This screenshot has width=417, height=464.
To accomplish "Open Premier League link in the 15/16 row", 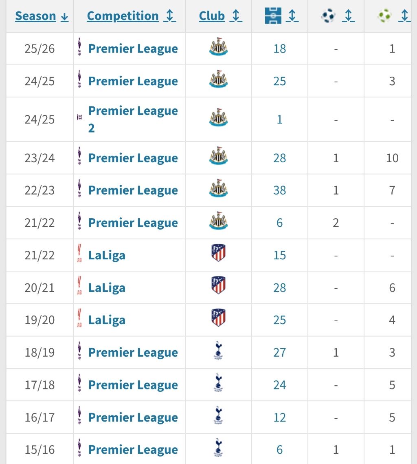I will 133,449.
